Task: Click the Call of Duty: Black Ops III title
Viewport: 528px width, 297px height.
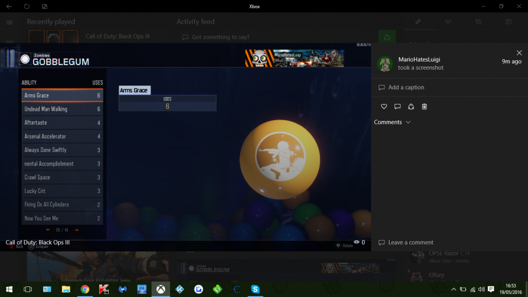Action: point(37,243)
